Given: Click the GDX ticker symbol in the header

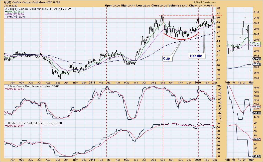Looking at the screenshot, I should click(7, 2).
